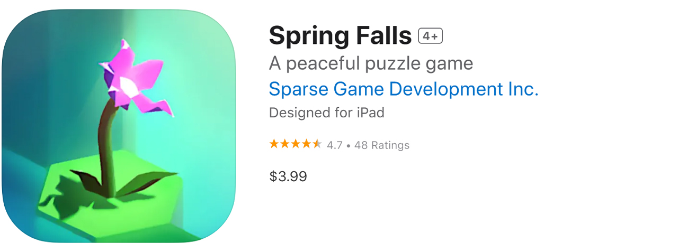
Task: View the 48 Ratings count
Action: [x=382, y=145]
